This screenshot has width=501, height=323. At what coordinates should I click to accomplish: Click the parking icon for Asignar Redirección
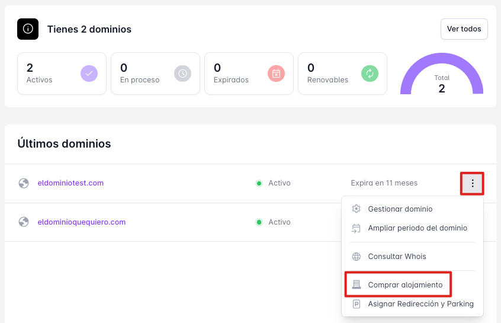point(356,304)
